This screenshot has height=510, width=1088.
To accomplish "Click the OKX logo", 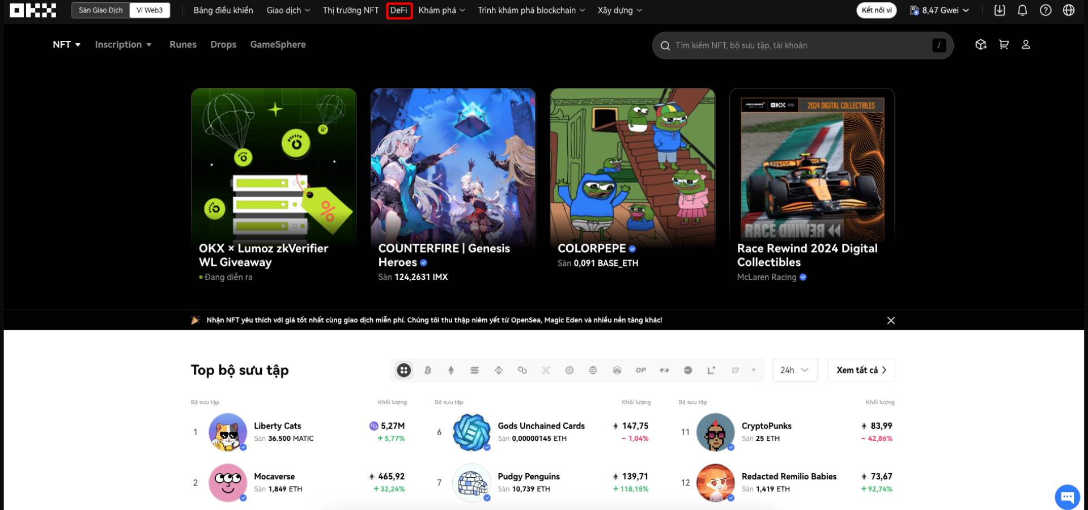I will [33, 10].
